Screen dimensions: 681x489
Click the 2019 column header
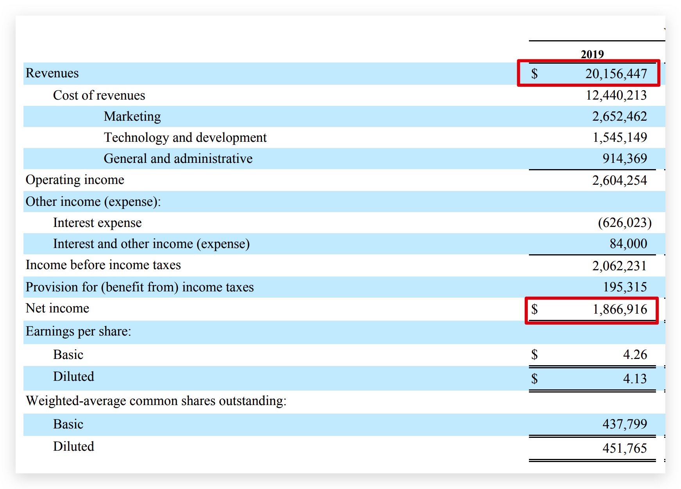592,54
